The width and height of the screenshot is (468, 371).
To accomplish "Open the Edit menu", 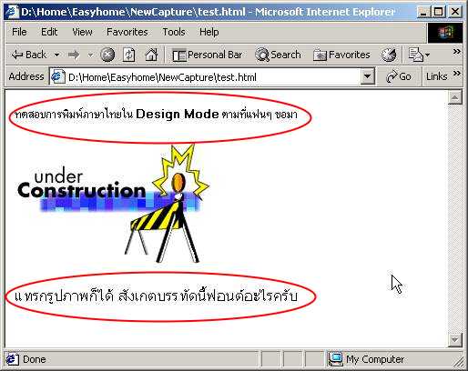I will click(49, 32).
